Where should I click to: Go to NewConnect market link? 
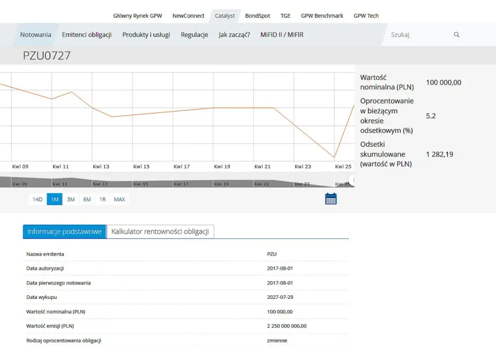(x=188, y=16)
